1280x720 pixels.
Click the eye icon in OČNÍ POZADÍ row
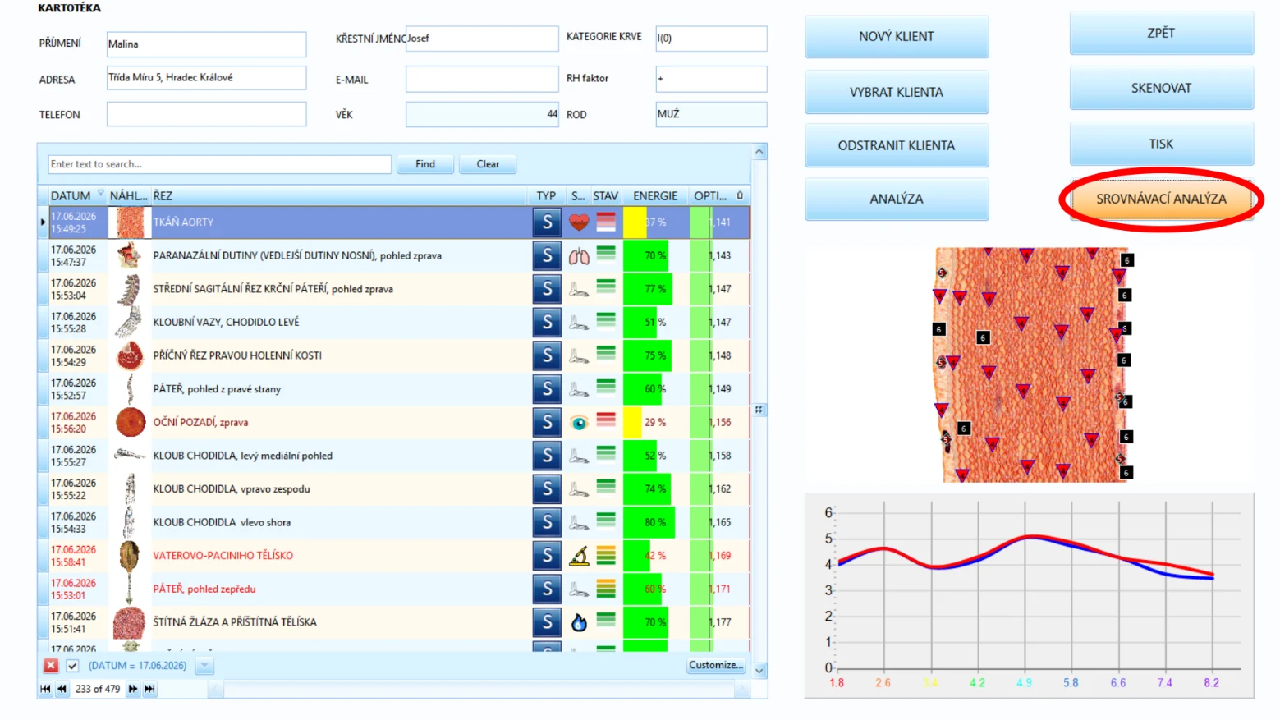[x=579, y=423]
